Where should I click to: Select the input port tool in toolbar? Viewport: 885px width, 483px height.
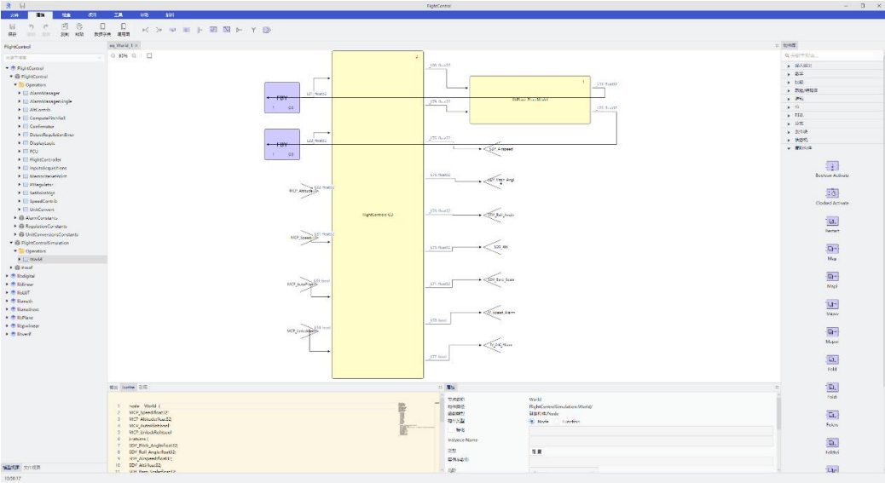[146, 30]
